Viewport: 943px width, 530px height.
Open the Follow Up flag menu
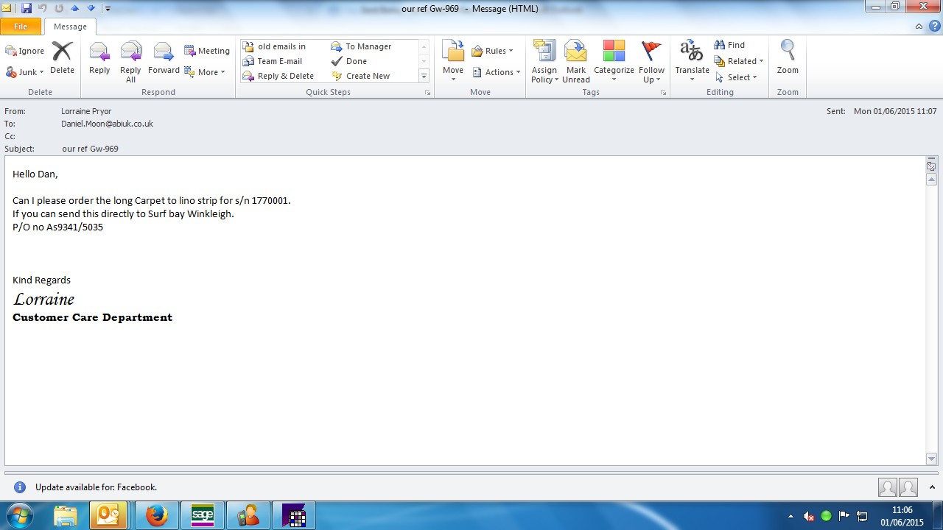click(651, 62)
